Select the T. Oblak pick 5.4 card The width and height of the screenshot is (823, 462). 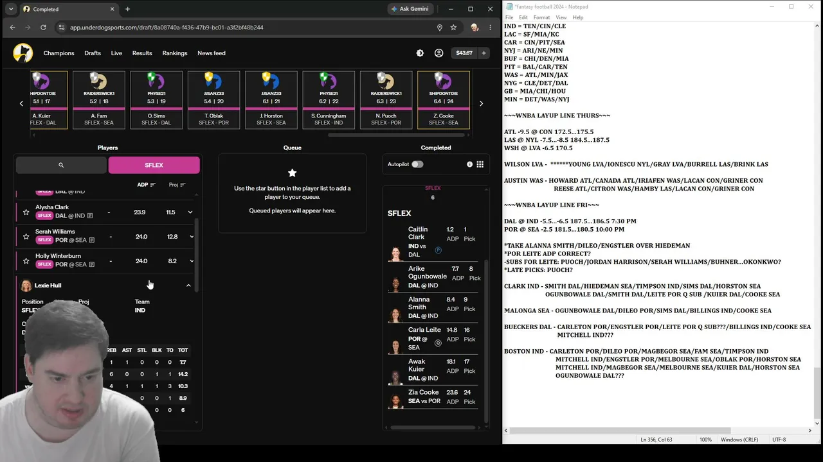[213, 99]
